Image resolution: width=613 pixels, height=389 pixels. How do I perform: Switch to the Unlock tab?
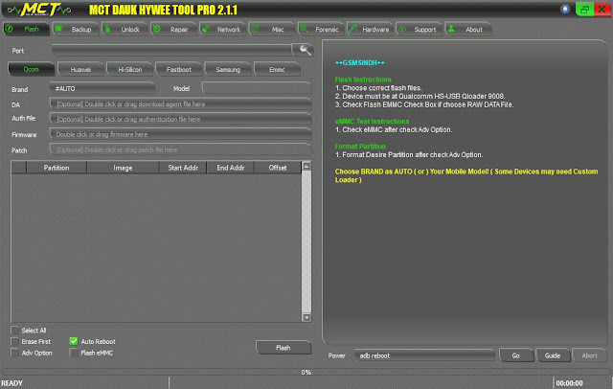[125, 30]
